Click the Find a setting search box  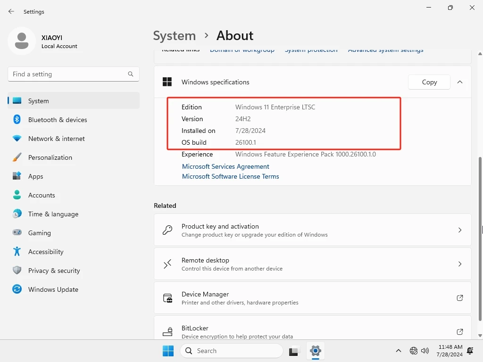point(73,74)
